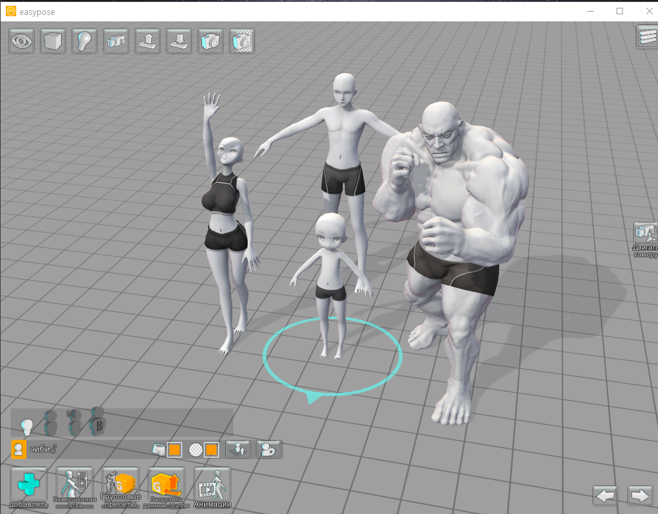Select the character icon marked with B

tap(97, 421)
